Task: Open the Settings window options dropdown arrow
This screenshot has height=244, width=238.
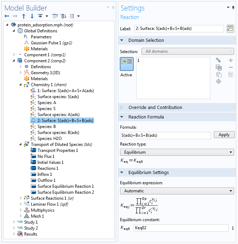Action: pos(228,7)
